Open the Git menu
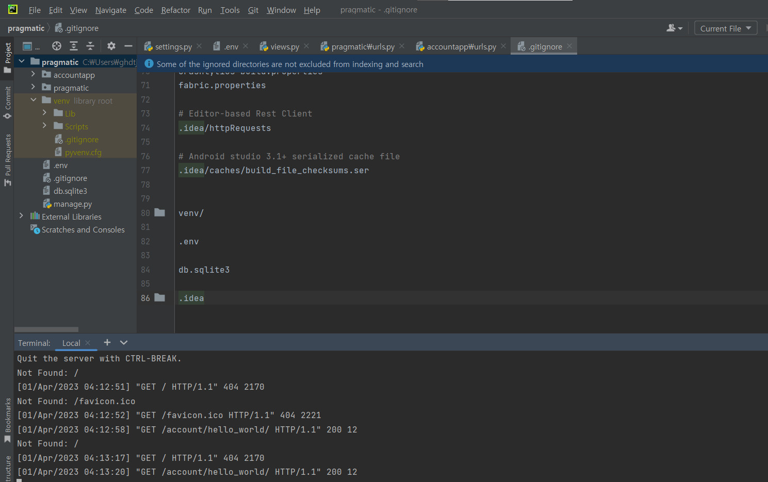The height and width of the screenshot is (482, 768). 253,10
